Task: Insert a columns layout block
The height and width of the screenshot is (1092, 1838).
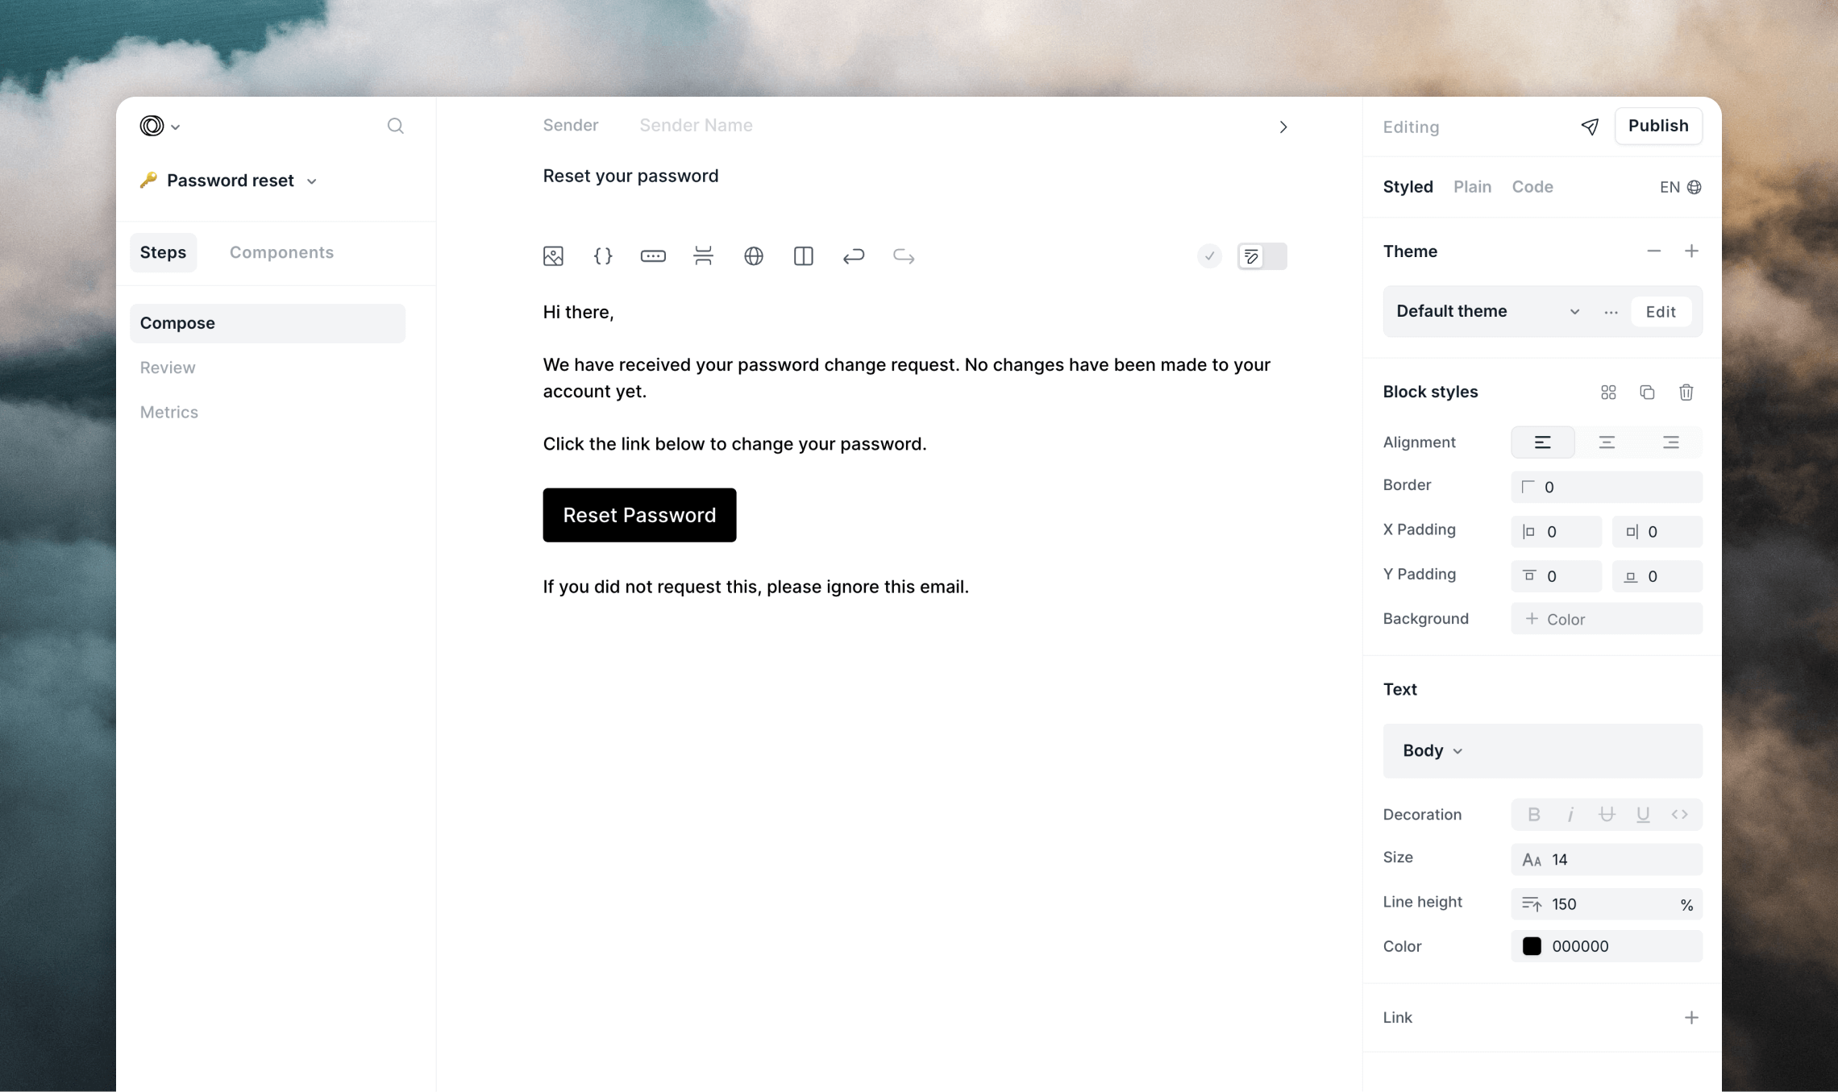Action: [x=804, y=256]
